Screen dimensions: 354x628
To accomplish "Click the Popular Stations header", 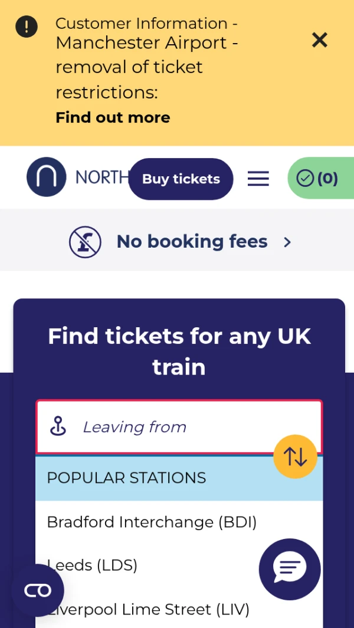I will coord(126,478).
